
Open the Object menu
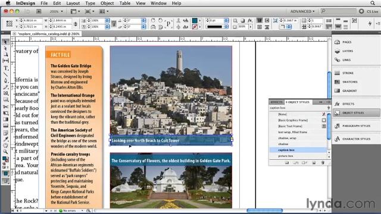(107, 3)
